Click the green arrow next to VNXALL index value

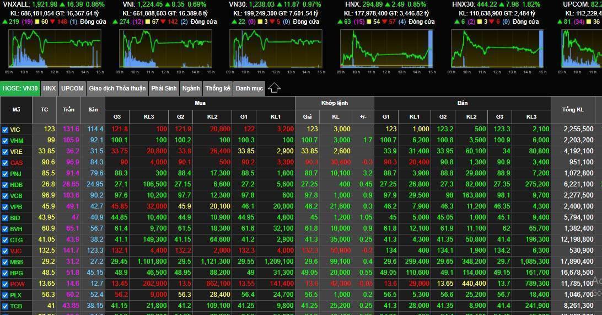[61, 4]
